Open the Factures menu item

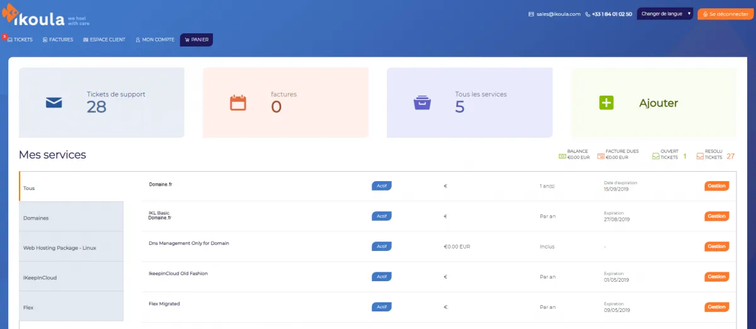58,40
